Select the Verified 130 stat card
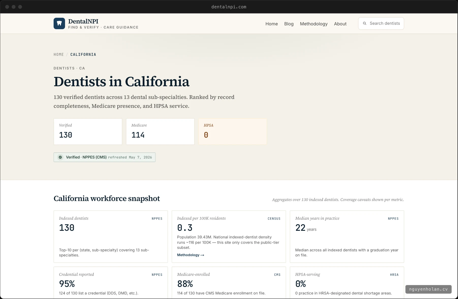 click(88, 132)
